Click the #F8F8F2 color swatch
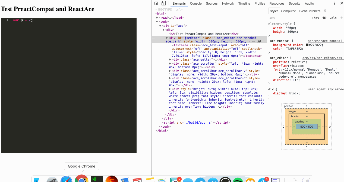This screenshot has height=182, width=344. (287, 49)
